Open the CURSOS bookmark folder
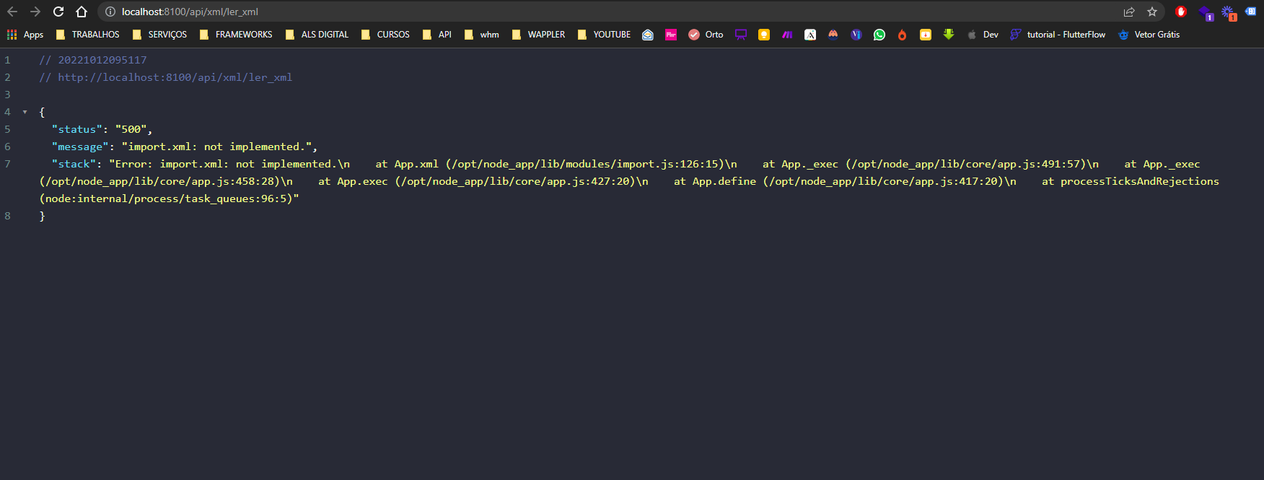1264x480 pixels. tap(385, 35)
